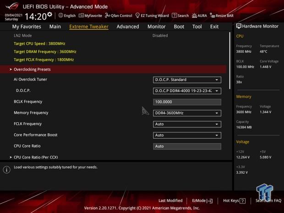
Task: Open the Tool tab
Action: tap(197, 27)
